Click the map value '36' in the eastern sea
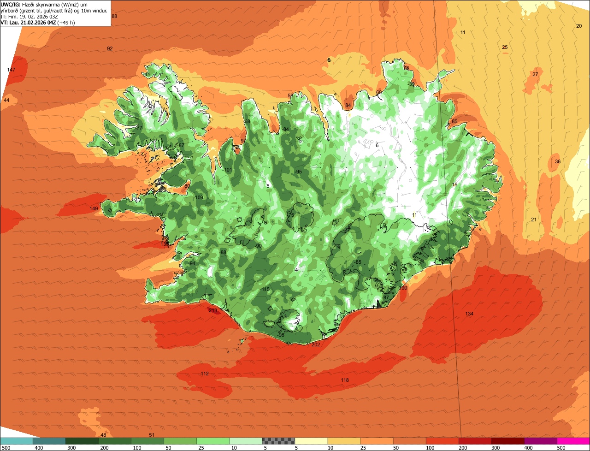The height and width of the screenshot is (451, 590). [558, 161]
